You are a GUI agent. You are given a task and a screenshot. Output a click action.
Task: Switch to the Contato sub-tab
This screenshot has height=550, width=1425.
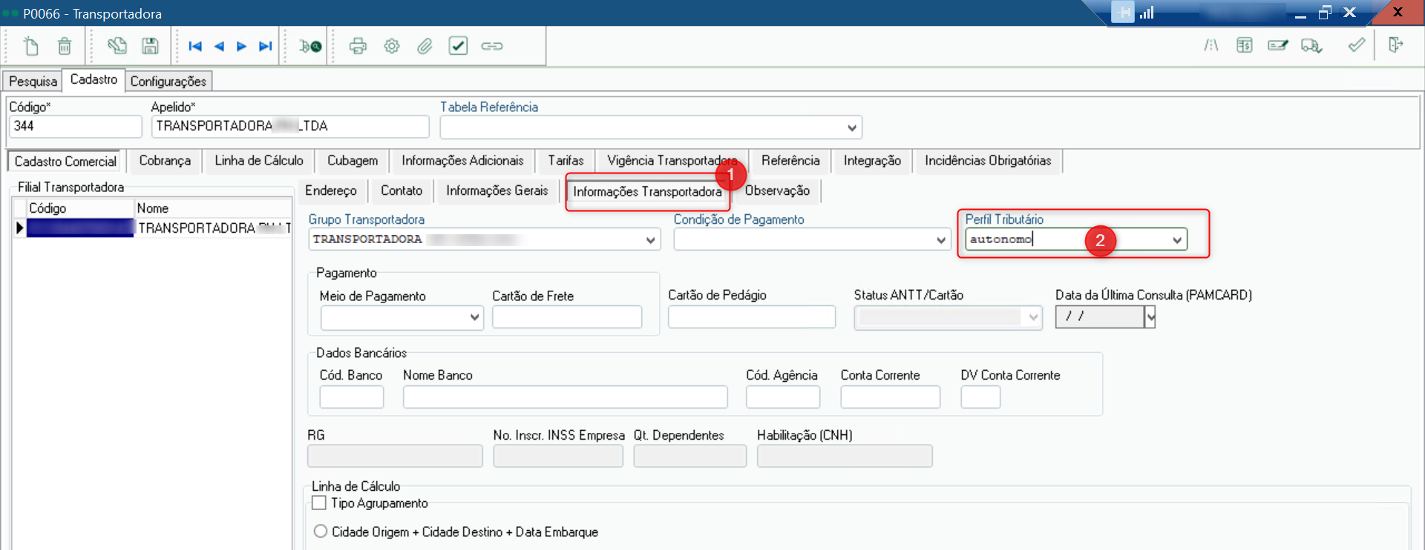click(x=402, y=190)
